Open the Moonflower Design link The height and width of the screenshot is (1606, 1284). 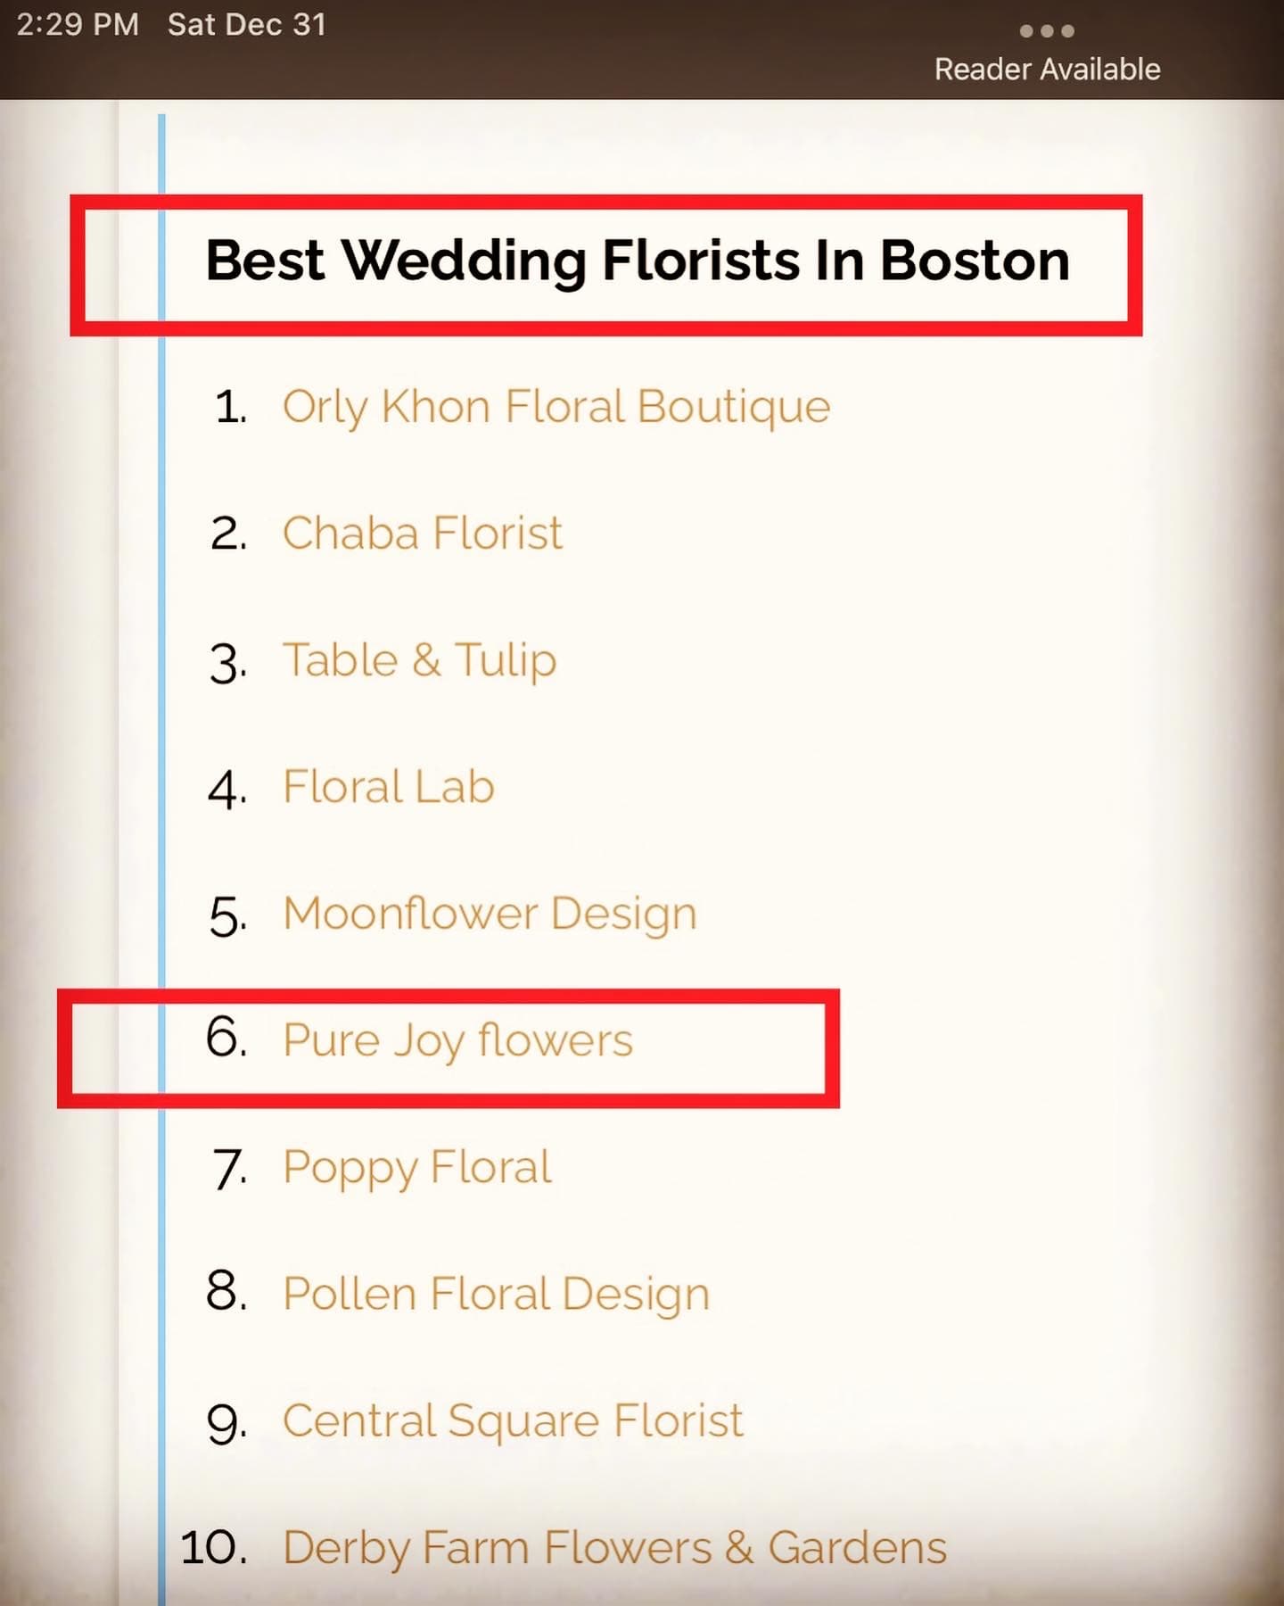pos(490,914)
